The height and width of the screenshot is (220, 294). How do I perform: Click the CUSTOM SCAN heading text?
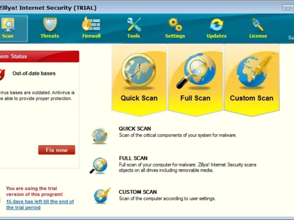pyautogui.click(x=138, y=192)
